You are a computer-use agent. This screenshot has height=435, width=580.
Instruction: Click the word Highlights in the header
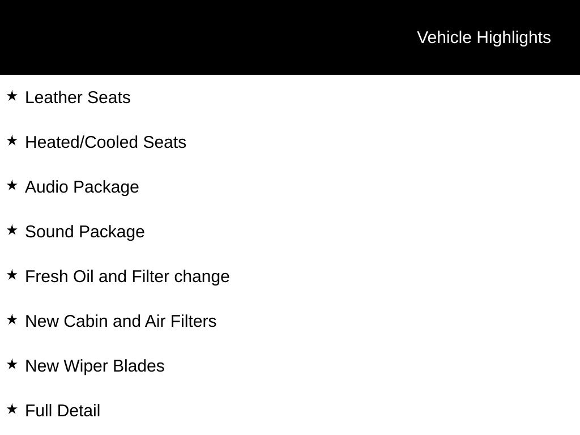point(514,37)
